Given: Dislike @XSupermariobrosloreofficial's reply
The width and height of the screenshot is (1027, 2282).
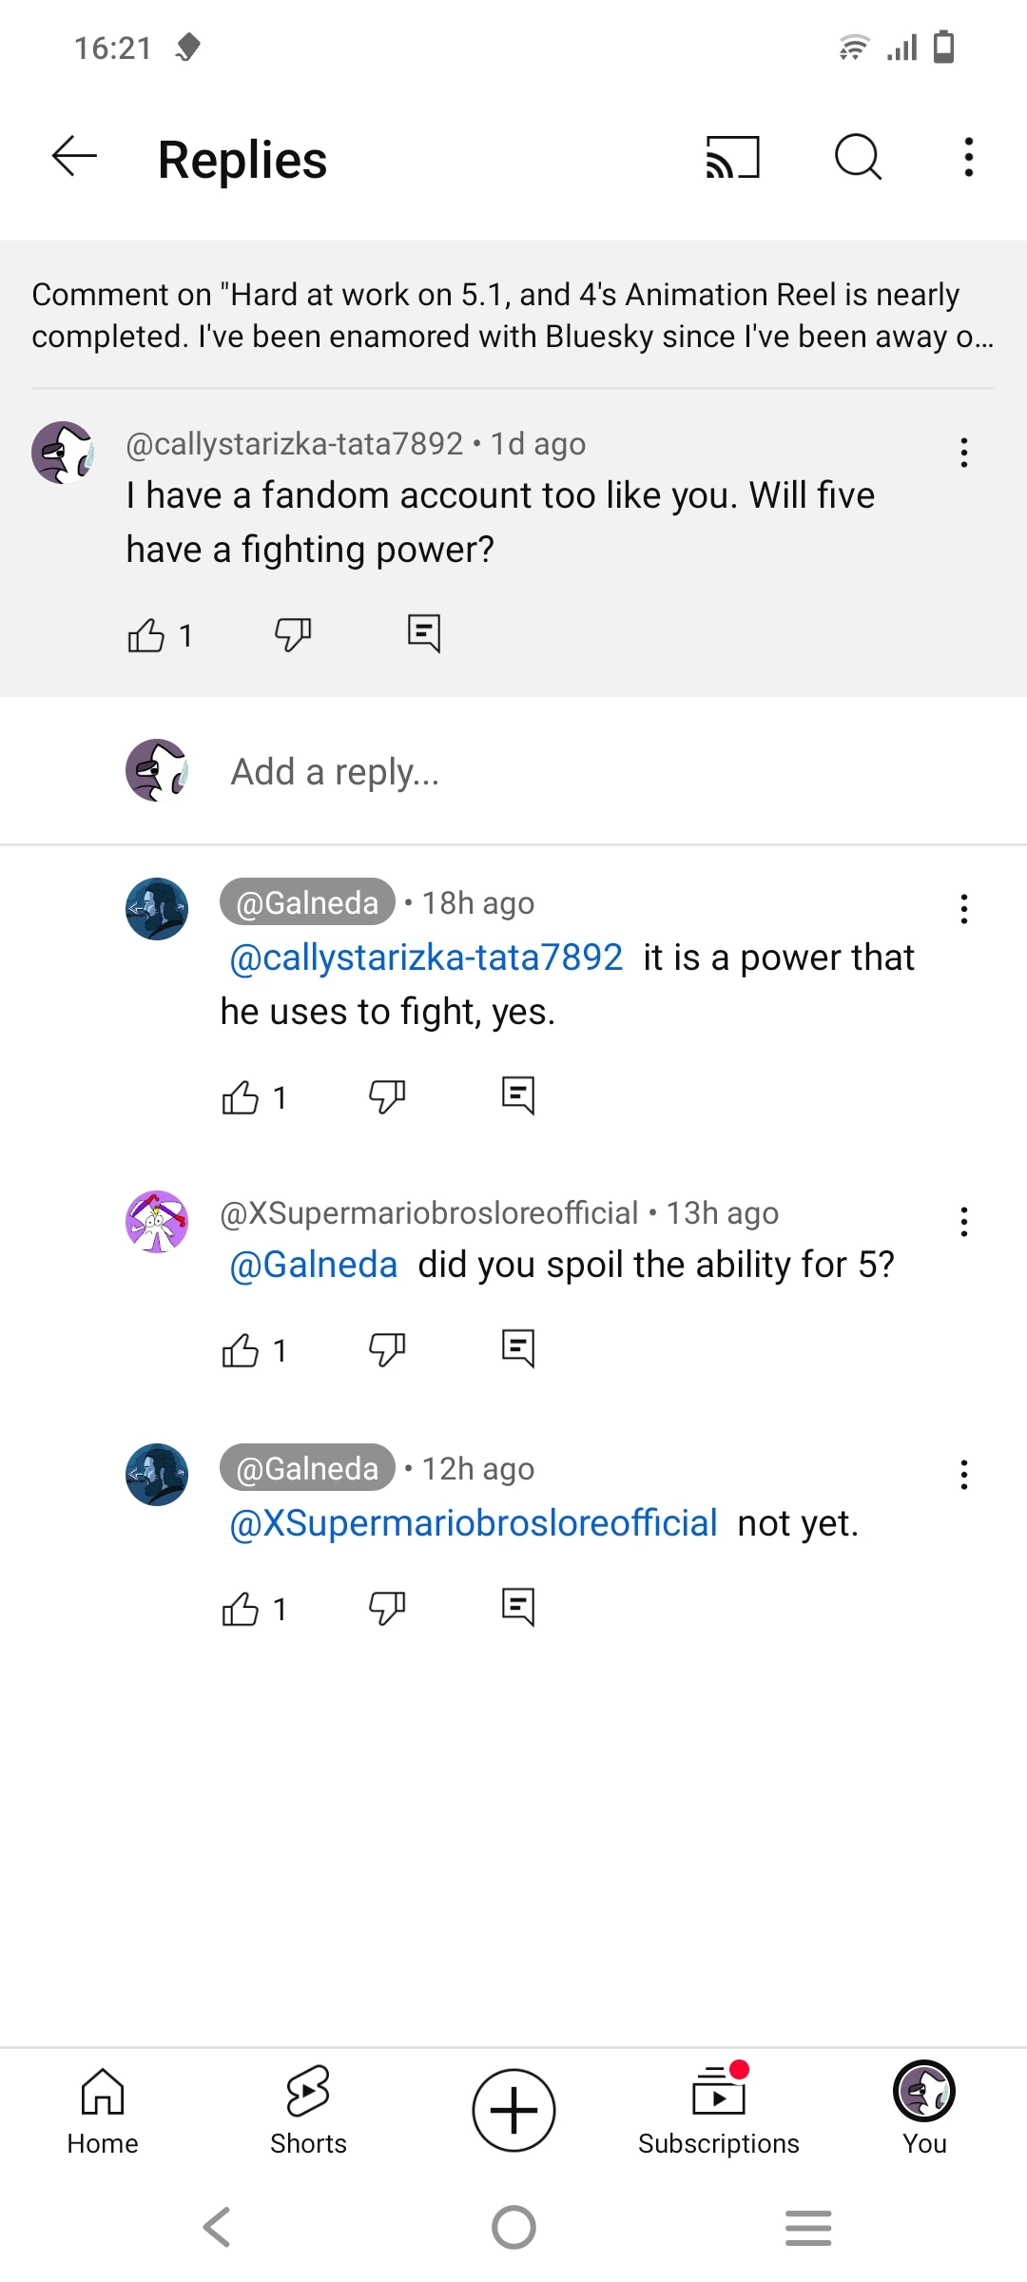Looking at the screenshot, I should click(386, 1347).
